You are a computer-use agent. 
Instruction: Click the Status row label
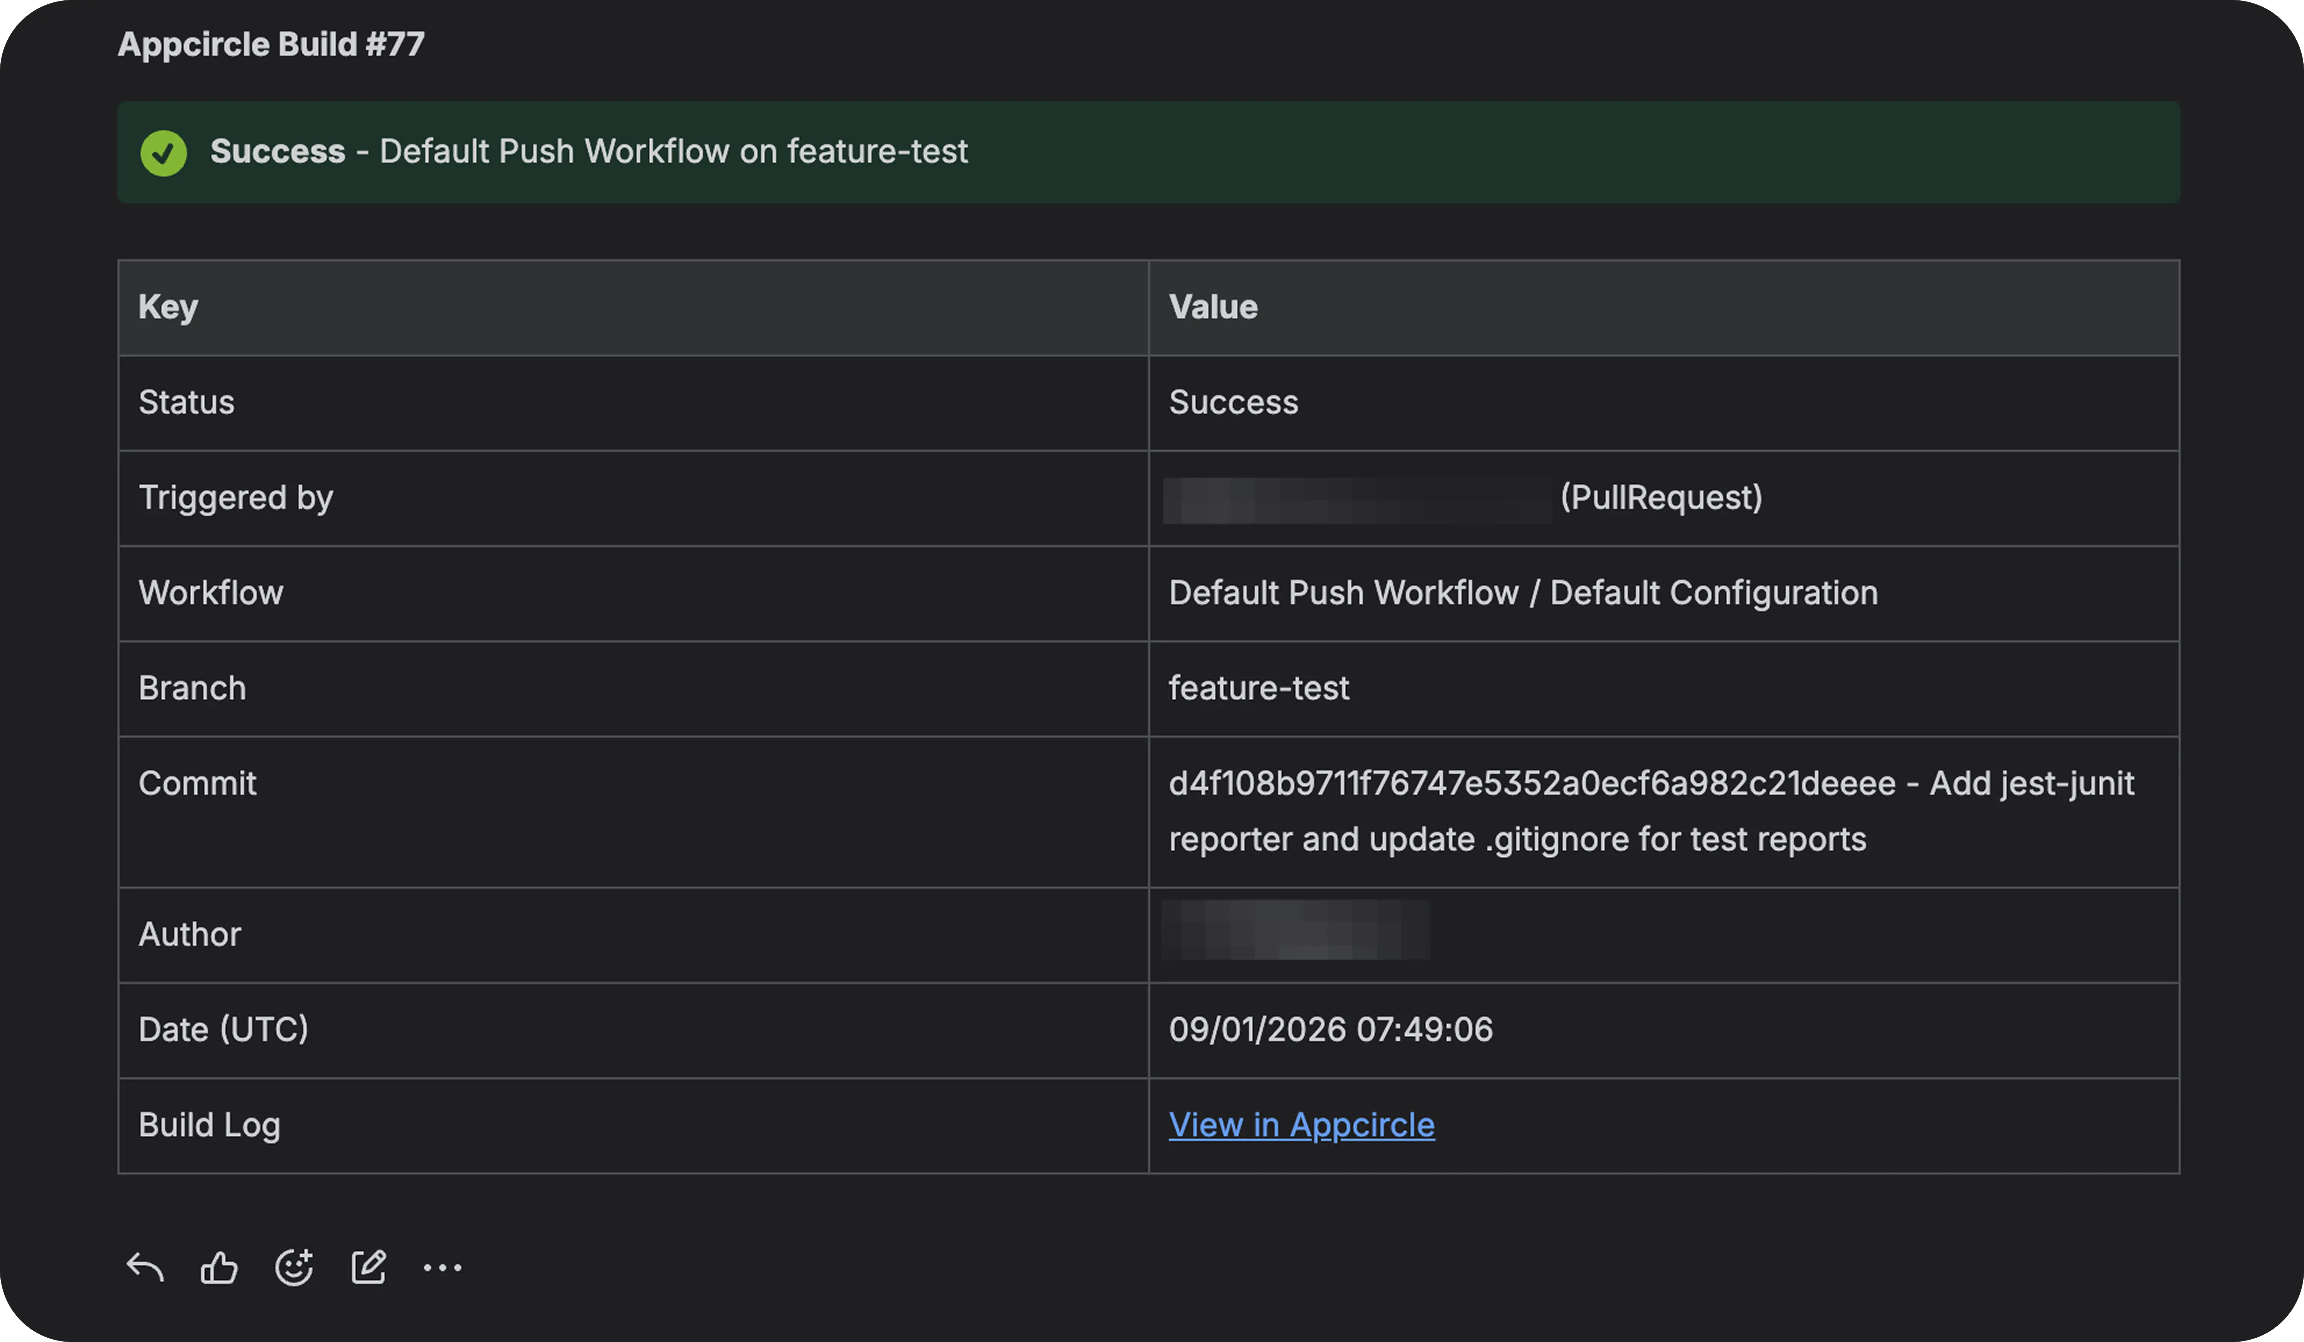tap(187, 402)
